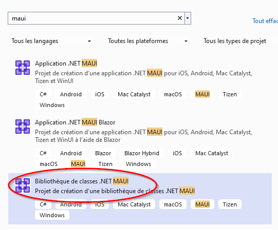
Task: Click iOS tag under Application .NET MAUI
Action: [x=100, y=94]
